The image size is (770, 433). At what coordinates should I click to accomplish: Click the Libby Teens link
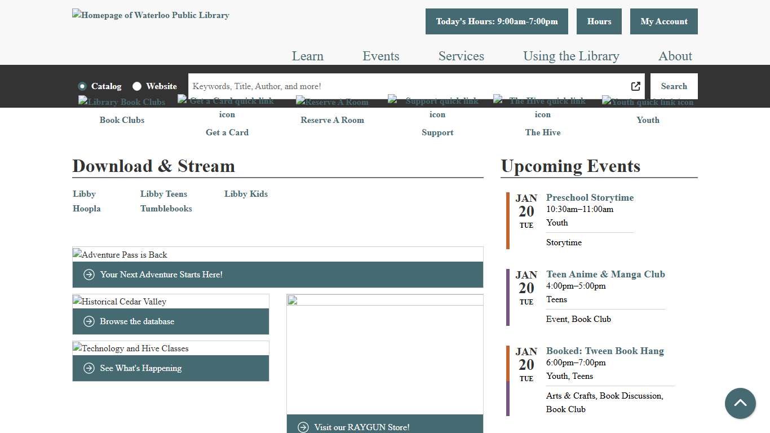163,194
